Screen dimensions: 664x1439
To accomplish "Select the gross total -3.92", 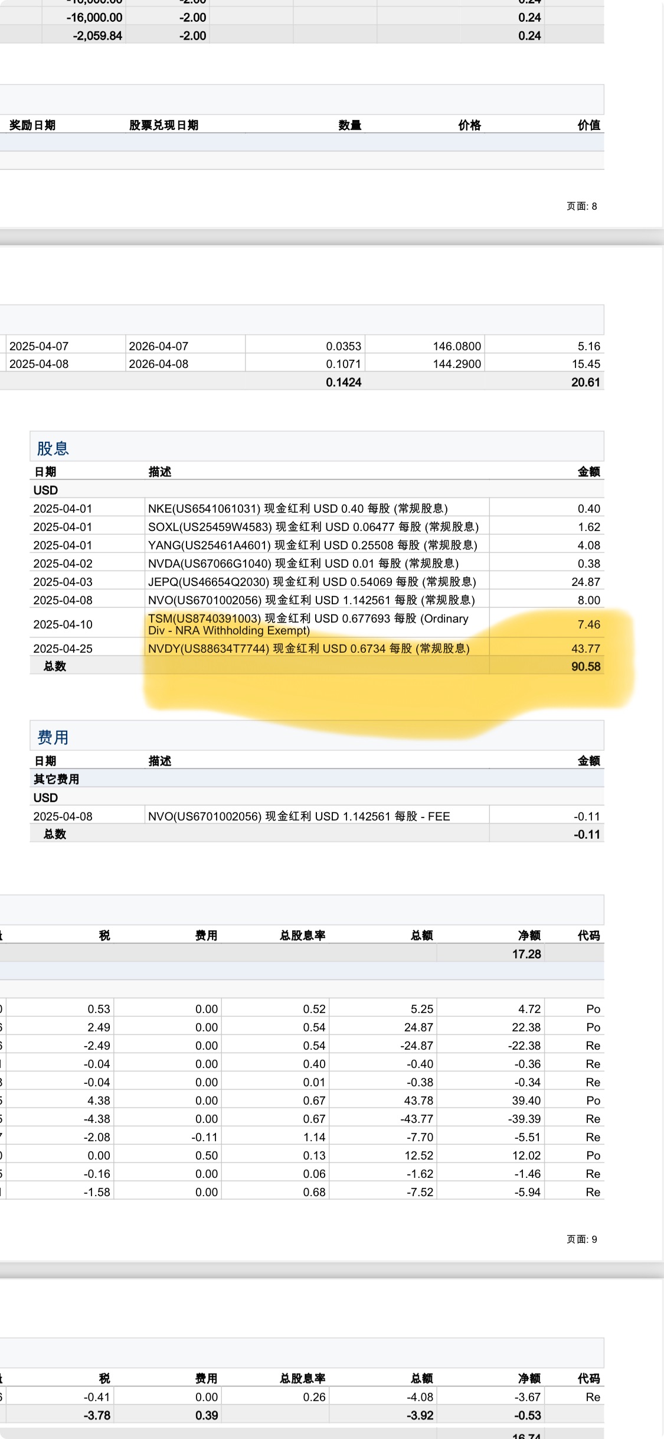I will 420,1415.
